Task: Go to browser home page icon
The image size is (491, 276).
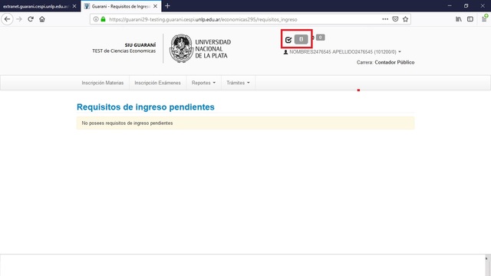Action: (42, 19)
